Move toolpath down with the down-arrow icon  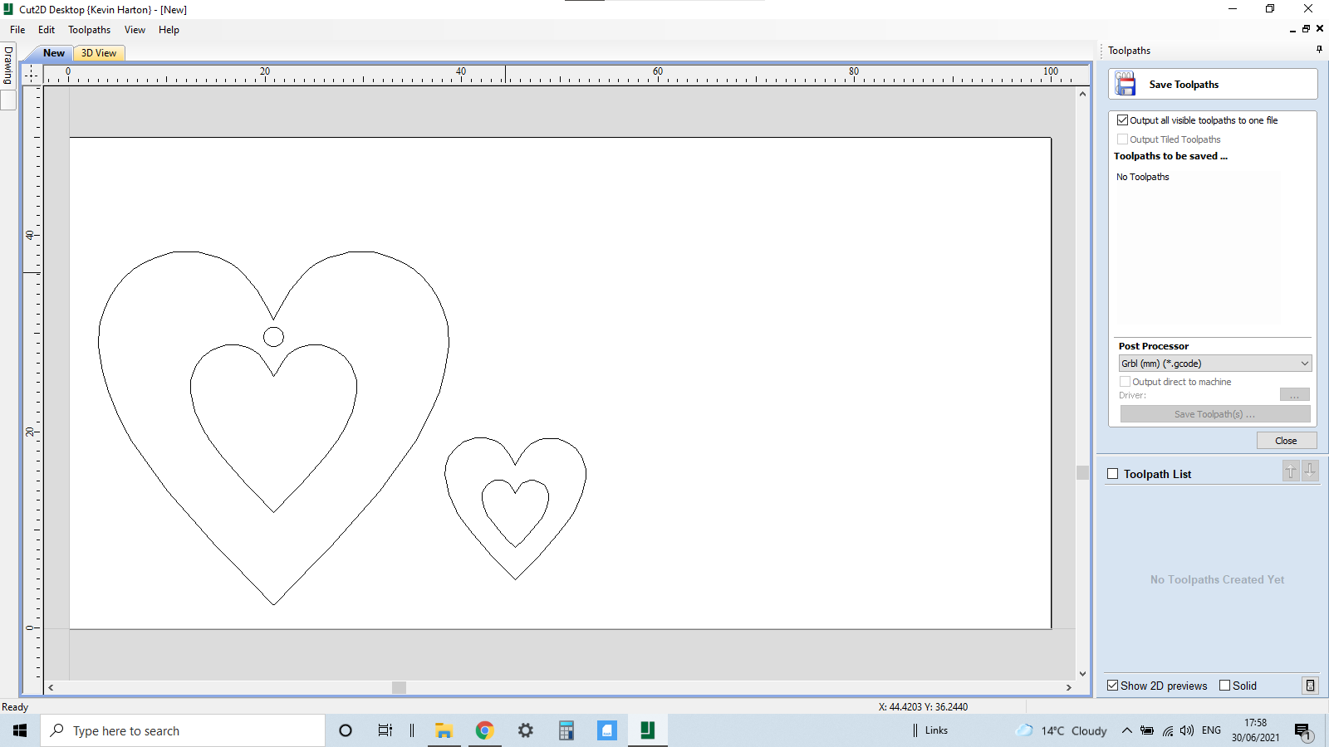[1310, 471]
